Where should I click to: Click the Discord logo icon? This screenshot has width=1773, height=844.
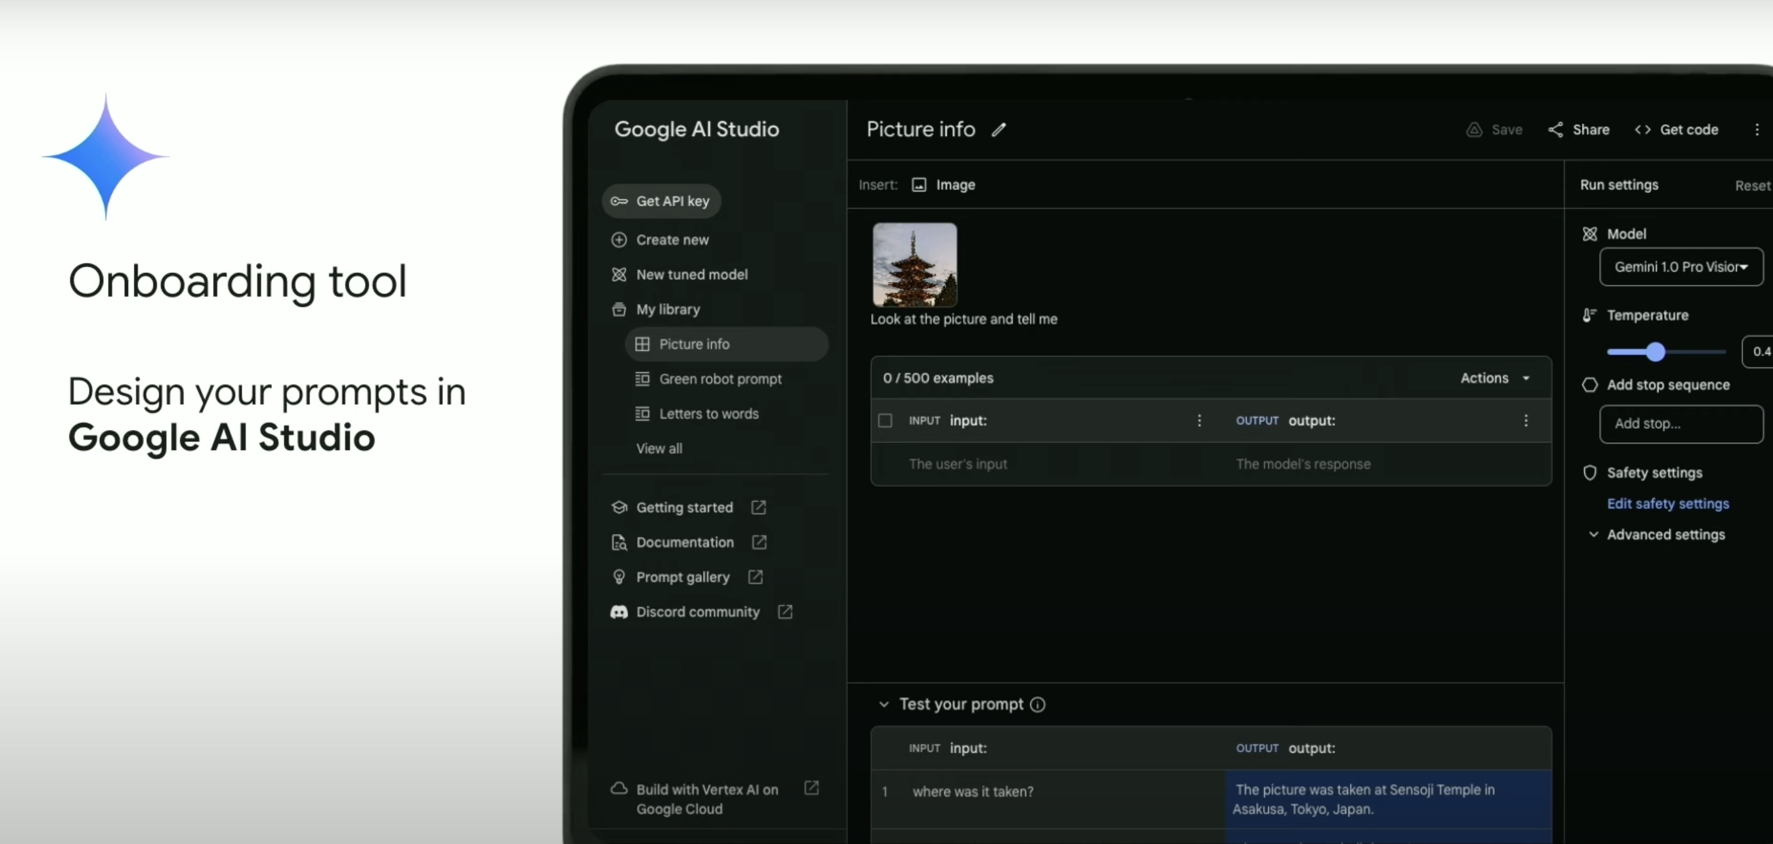pos(619,612)
